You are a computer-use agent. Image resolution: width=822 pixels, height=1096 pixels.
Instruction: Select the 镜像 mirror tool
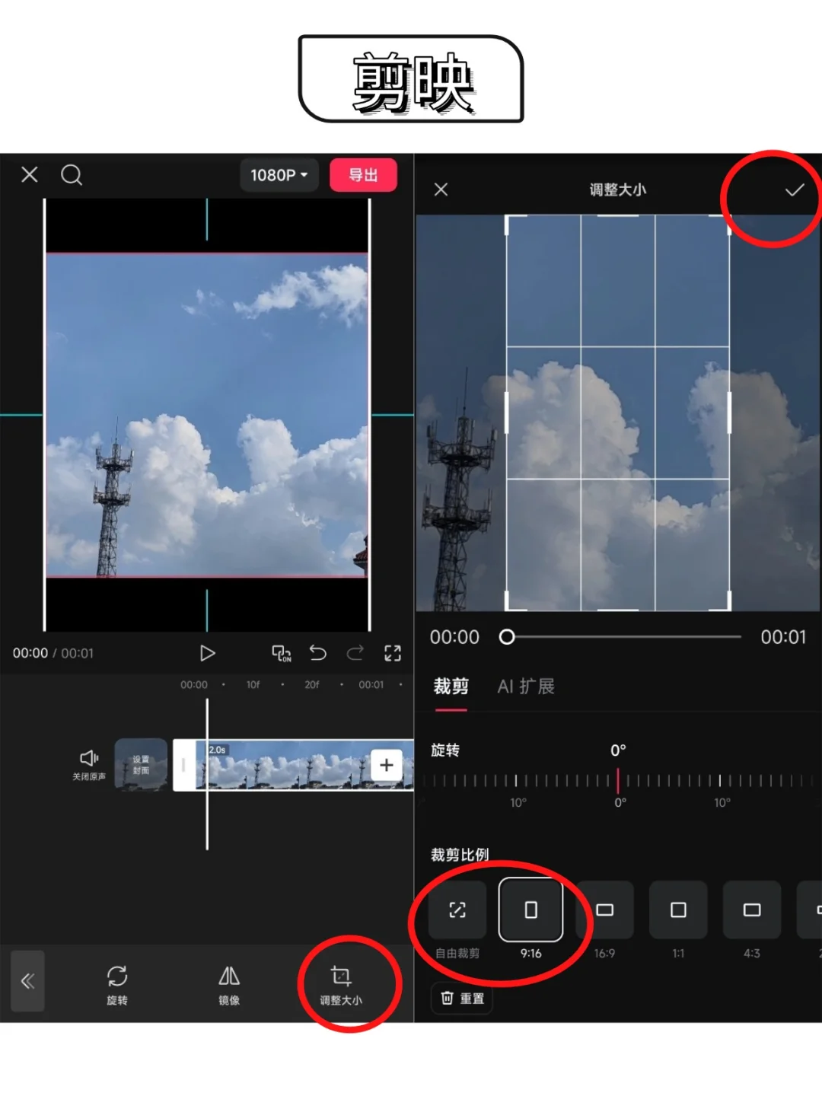click(229, 985)
